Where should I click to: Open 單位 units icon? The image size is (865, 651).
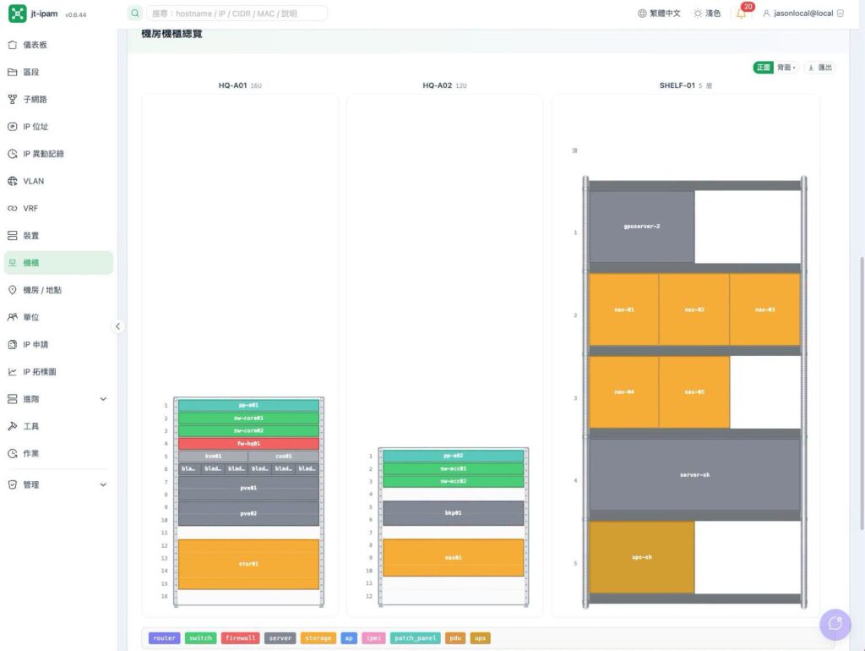click(13, 317)
